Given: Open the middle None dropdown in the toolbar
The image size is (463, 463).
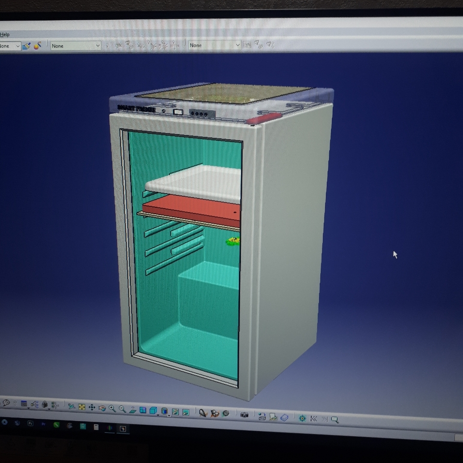Looking at the screenshot, I should pos(75,46).
